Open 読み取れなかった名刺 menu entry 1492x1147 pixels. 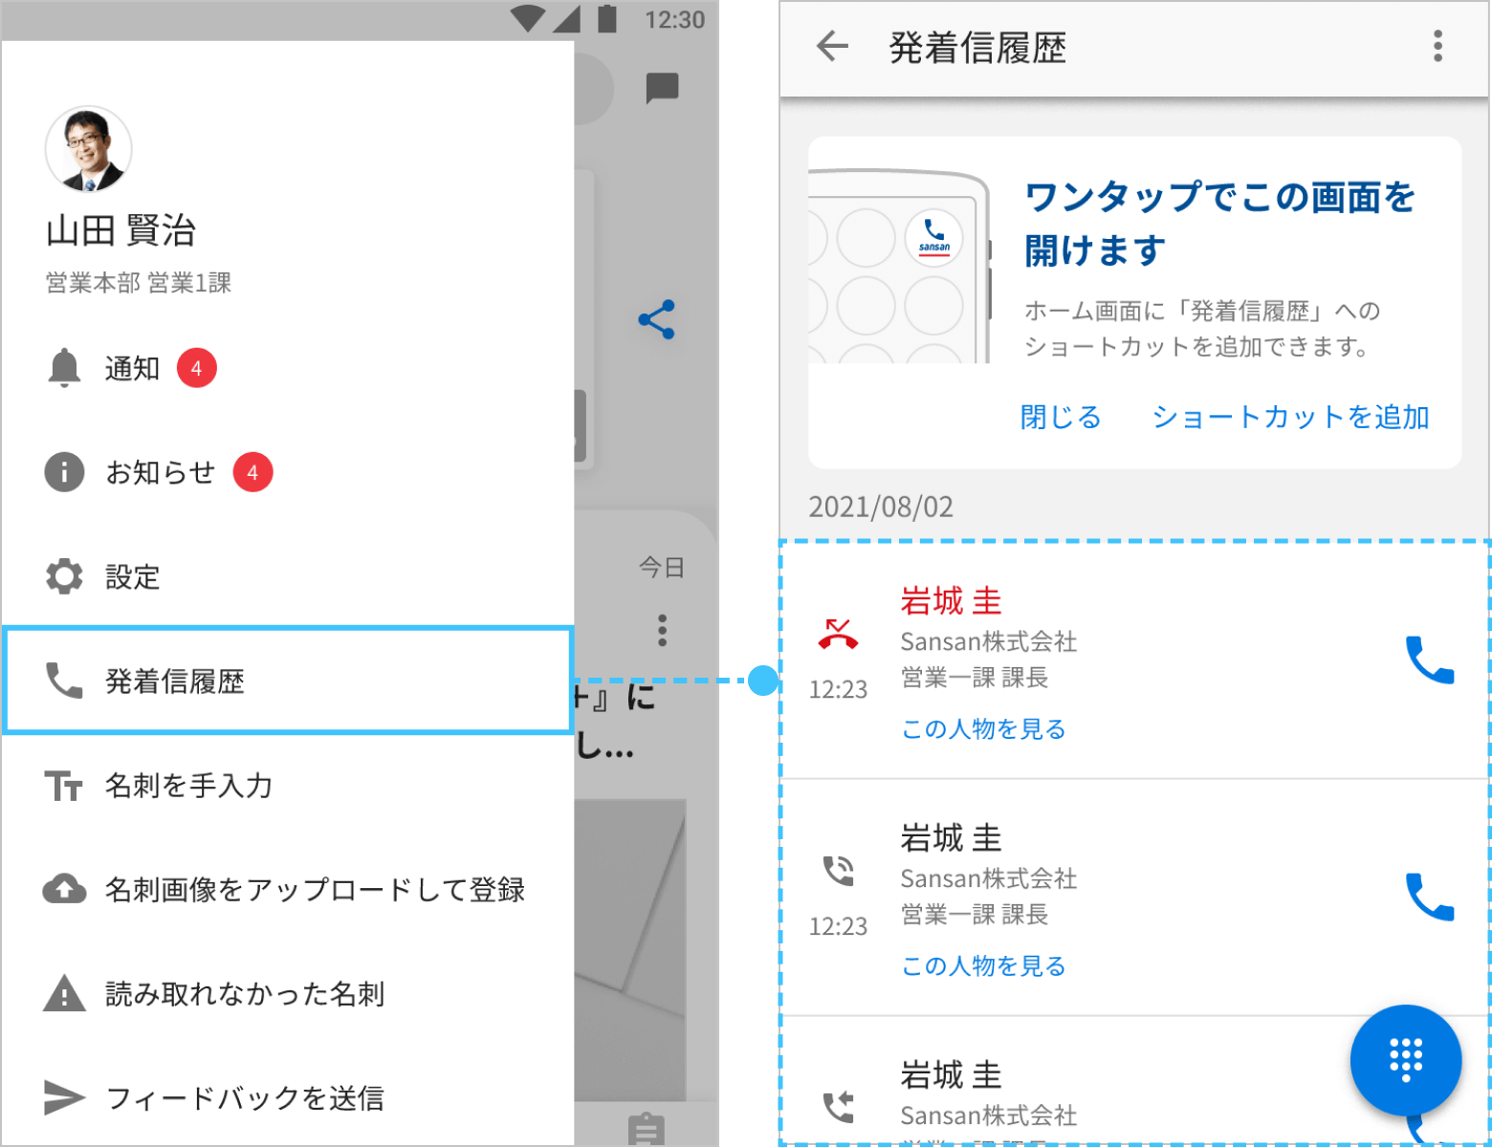click(287, 993)
